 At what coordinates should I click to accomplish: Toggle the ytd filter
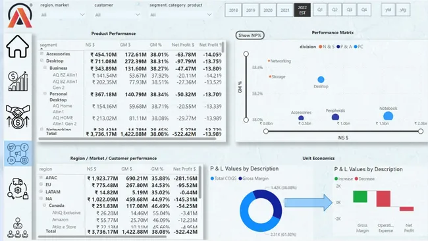point(388,10)
